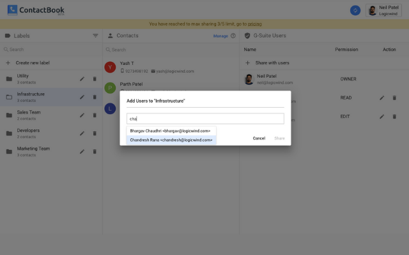
Task: Select the Infrastructure label row
Action: 51,97
